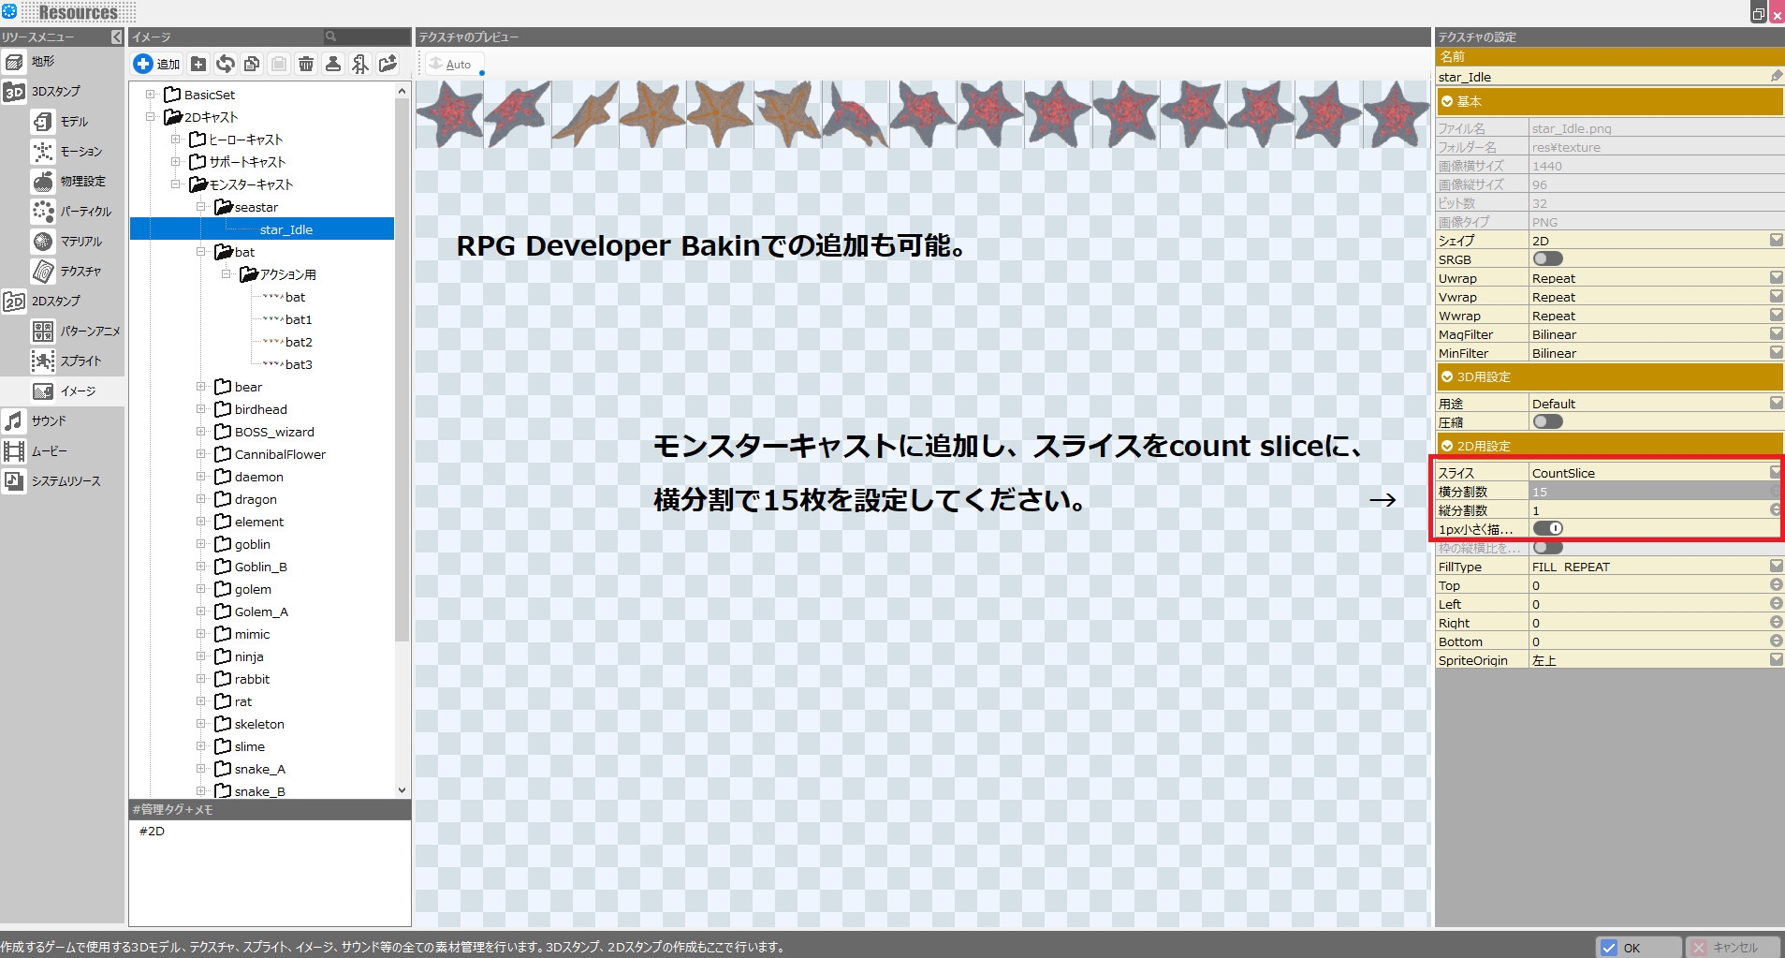
Task: Open the Uwrap Repeat dropdown
Action: point(1775,278)
